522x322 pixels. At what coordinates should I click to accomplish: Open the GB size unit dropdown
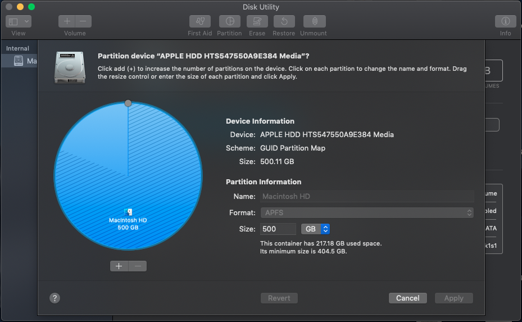click(x=315, y=229)
